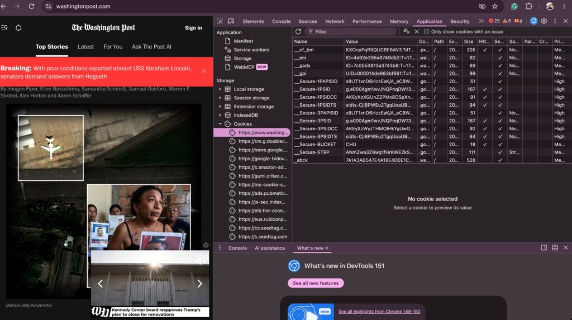Open the Memory tab

pos(399,22)
